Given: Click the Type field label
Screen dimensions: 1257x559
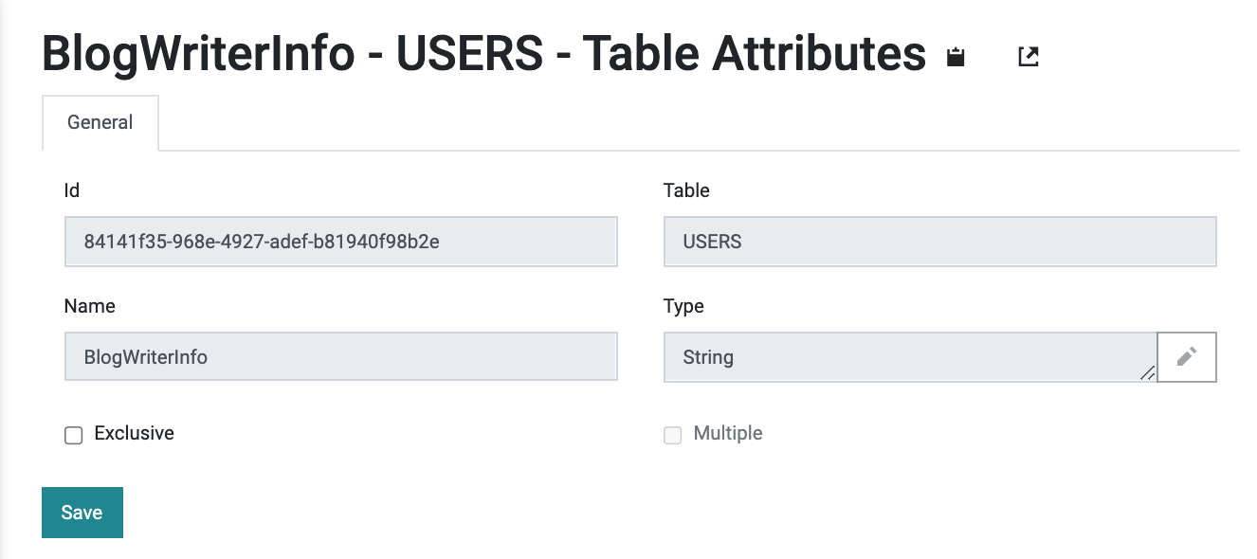Looking at the screenshot, I should pyautogui.click(x=684, y=306).
